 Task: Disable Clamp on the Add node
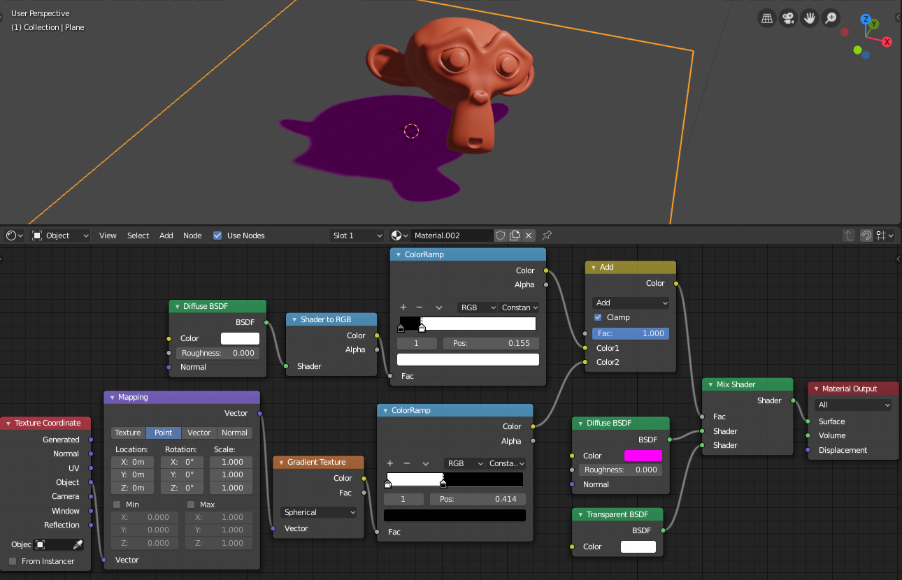599,317
